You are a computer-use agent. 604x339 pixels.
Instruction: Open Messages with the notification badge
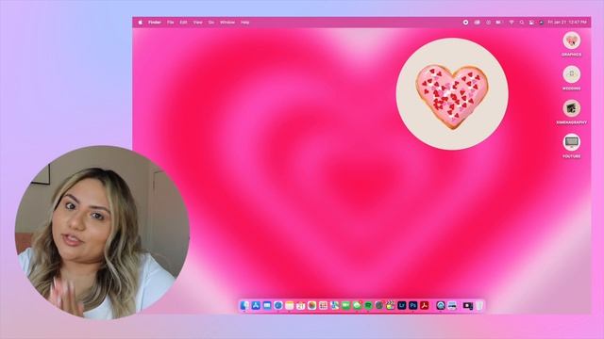click(x=357, y=305)
